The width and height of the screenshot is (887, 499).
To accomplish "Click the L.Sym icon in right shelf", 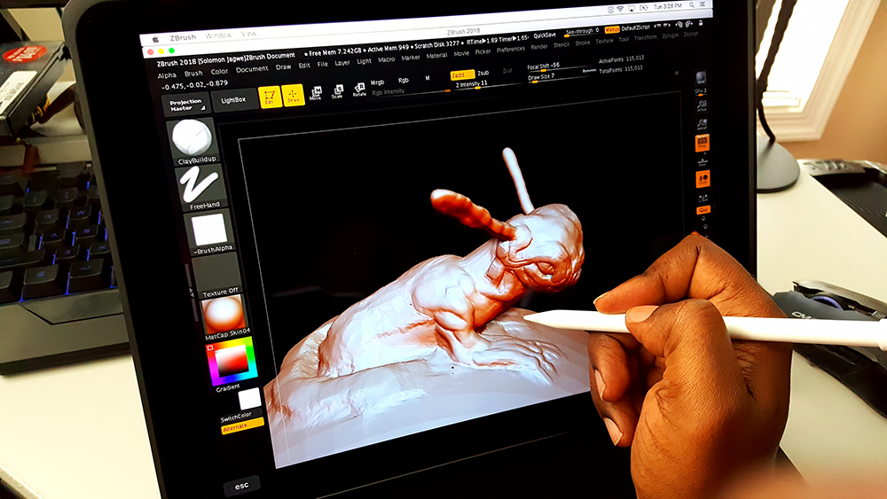I will (x=703, y=198).
